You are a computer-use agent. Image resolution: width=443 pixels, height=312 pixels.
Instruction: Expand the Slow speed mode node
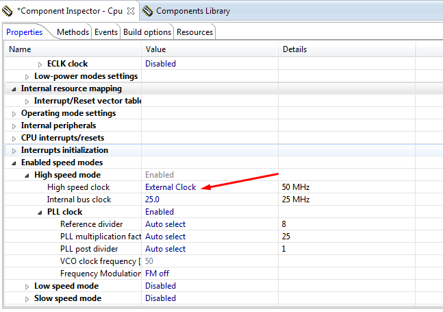click(27, 299)
